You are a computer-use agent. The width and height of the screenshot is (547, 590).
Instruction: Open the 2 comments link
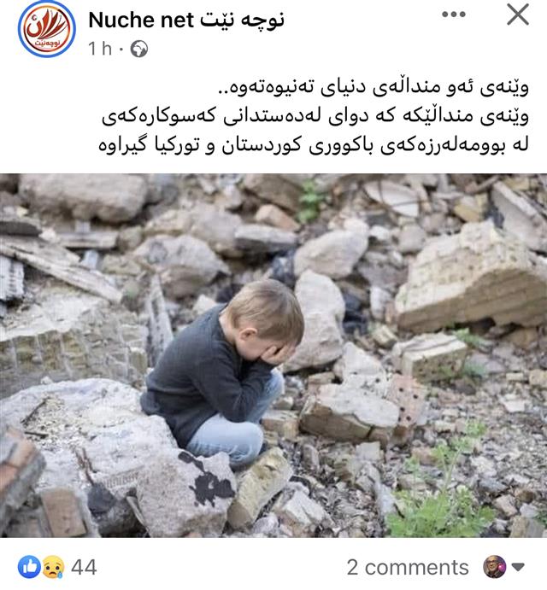(408, 567)
